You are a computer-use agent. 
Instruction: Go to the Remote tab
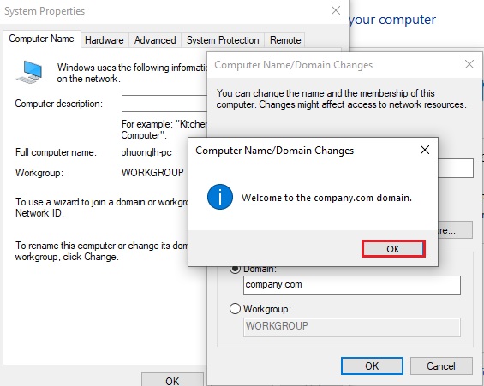(285, 40)
